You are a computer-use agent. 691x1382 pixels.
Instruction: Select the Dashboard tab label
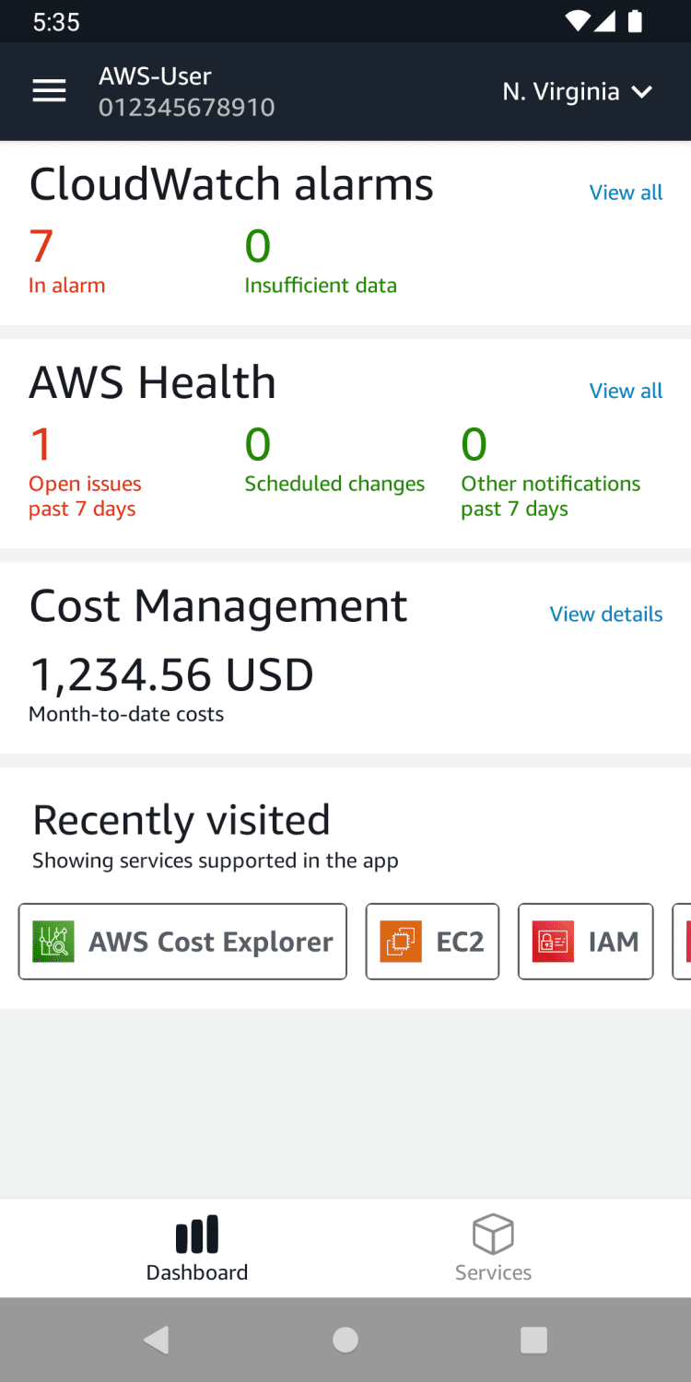pyautogui.click(x=197, y=1272)
